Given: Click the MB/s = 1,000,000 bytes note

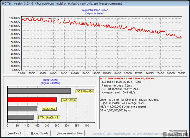Looking at the screenshot, I should click(x=123, y=107).
